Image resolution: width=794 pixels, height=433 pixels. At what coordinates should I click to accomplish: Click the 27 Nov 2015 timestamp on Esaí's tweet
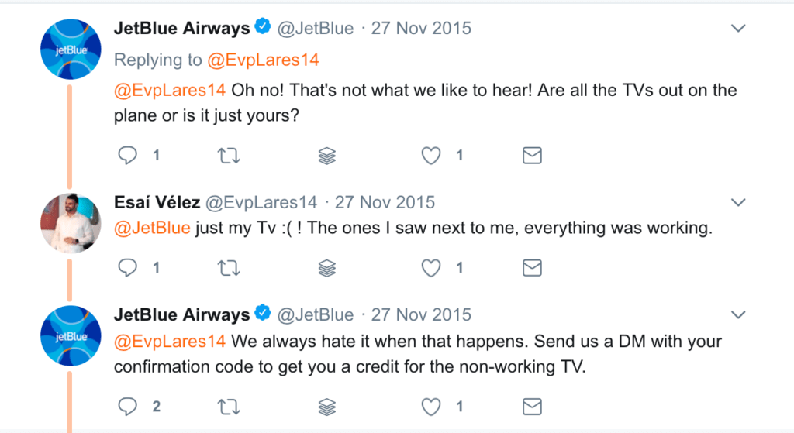point(385,203)
